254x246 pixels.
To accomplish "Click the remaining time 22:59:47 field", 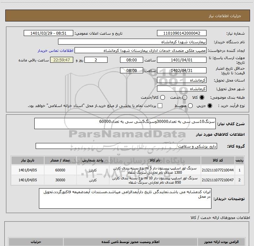I will pyautogui.click(x=62, y=60).
